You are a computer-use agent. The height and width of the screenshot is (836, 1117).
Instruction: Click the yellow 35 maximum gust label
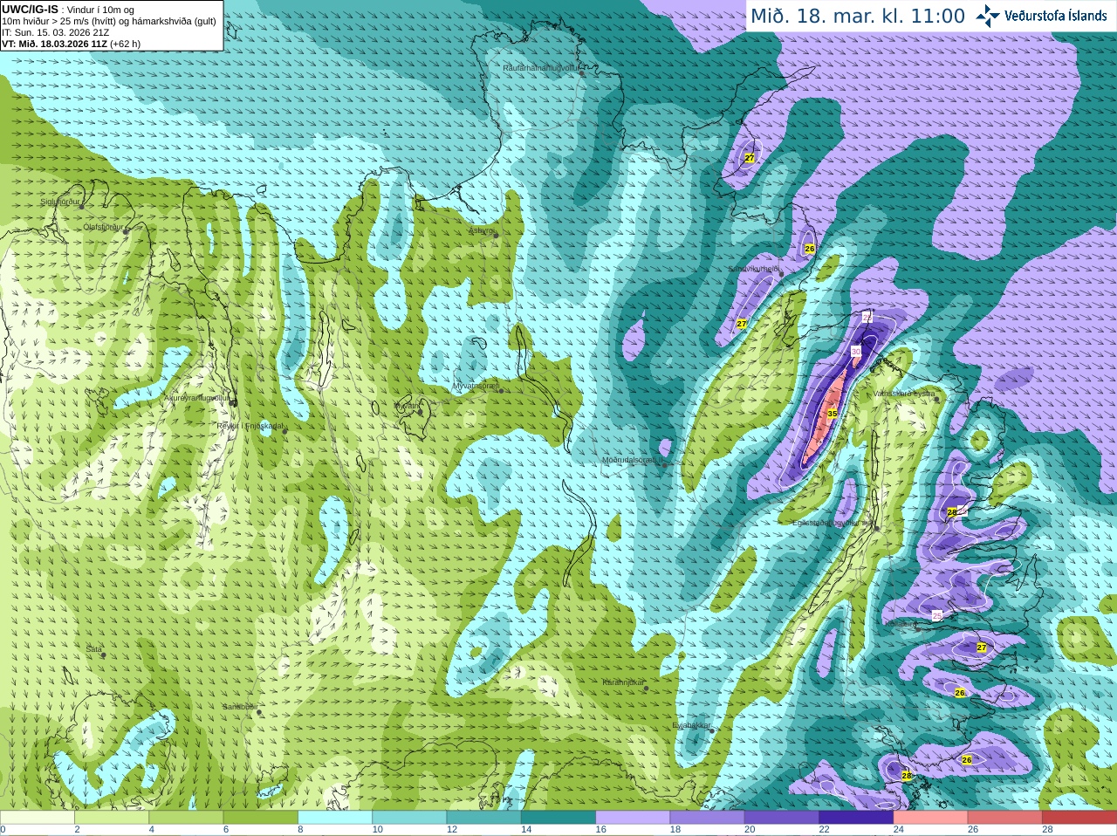(832, 414)
